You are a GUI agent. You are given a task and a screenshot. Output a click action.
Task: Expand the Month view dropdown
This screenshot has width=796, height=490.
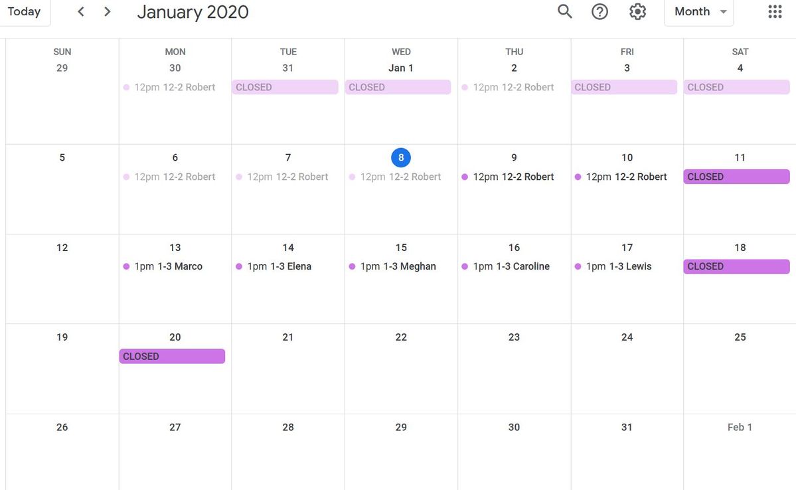[699, 11]
